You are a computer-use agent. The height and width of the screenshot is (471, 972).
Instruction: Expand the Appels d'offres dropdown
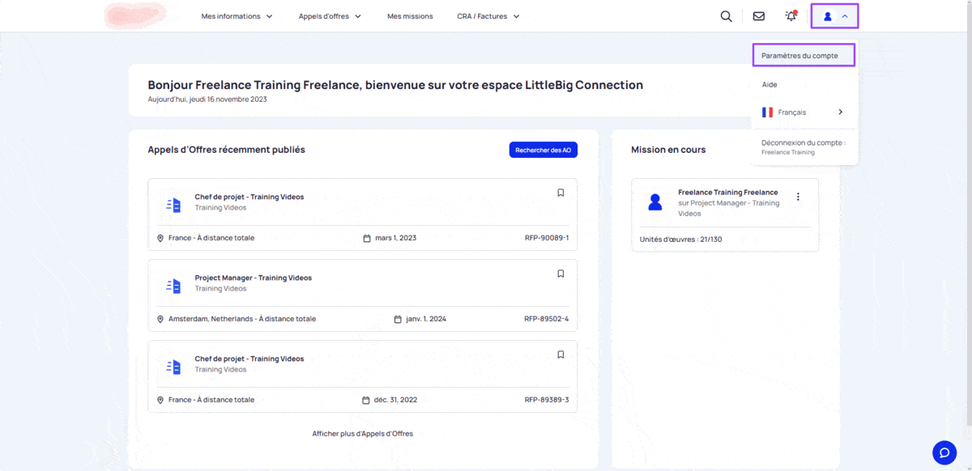coord(329,16)
